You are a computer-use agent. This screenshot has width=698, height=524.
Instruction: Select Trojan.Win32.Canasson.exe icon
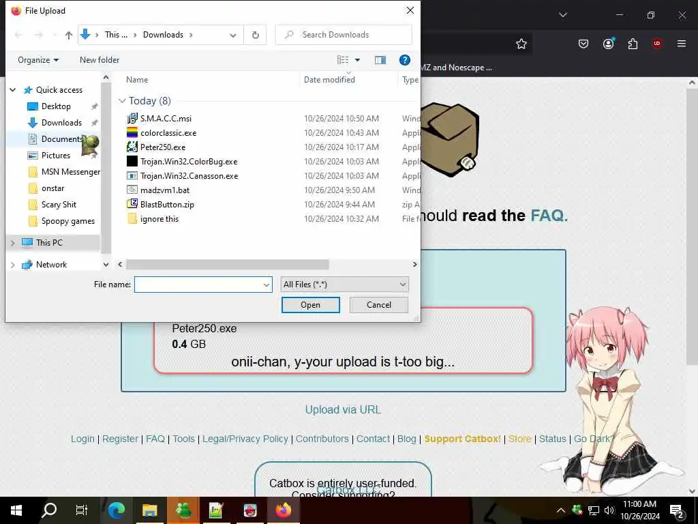(132, 175)
